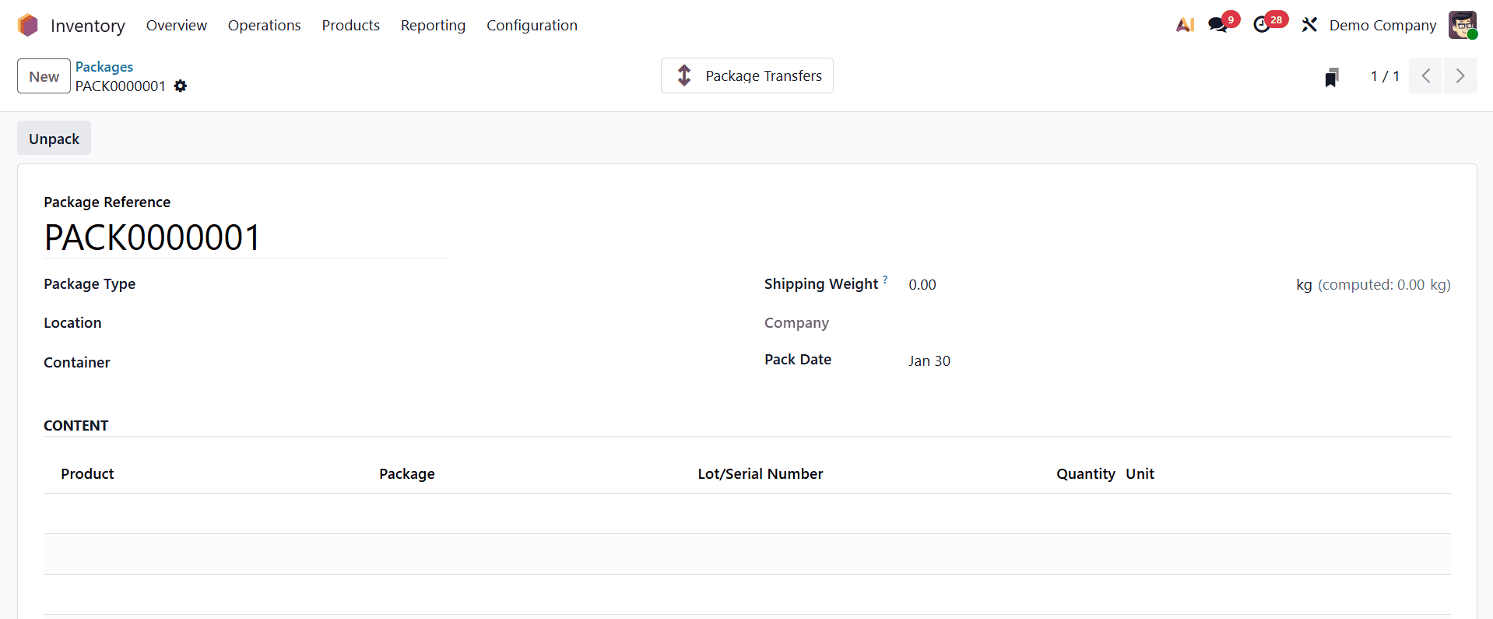Navigate forward with the next record arrow

pos(1460,76)
